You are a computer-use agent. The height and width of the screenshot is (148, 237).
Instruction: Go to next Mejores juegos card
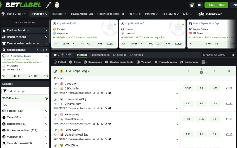pos(46,50)
